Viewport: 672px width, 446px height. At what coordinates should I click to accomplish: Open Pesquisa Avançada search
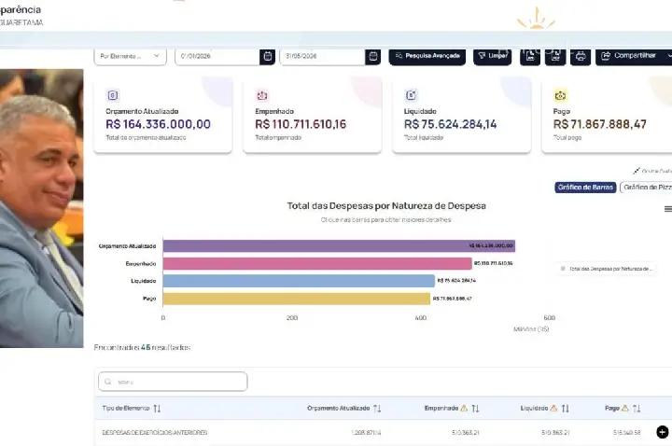coord(427,56)
